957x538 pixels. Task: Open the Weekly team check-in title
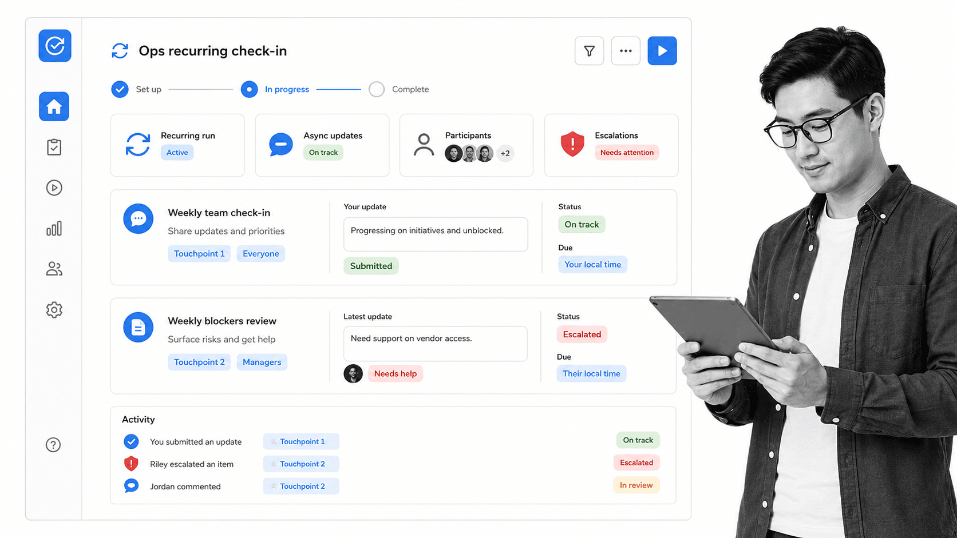[x=219, y=213]
